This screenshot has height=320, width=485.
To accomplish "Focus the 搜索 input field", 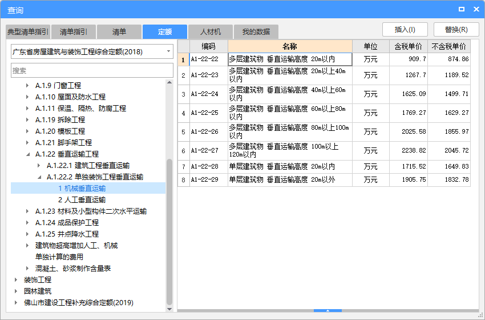I will coord(92,71).
